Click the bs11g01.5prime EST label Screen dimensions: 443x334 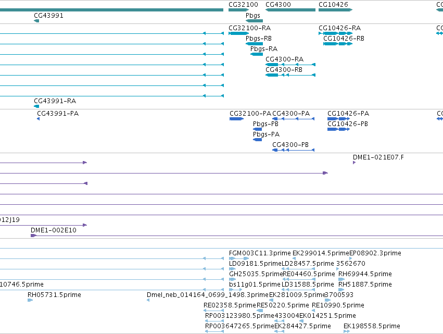click(255, 284)
